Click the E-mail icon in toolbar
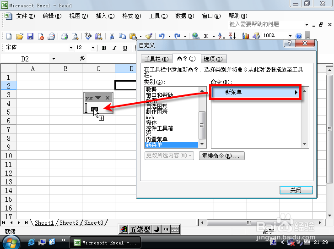 (x=51, y=36)
